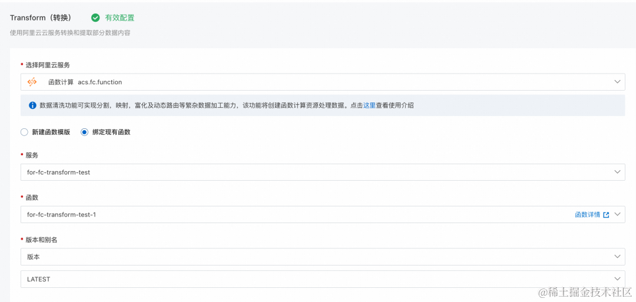Image resolution: width=636 pixels, height=302 pixels.
Task: Click the Transform（转换）section title
Action: (x=41, y=18)
